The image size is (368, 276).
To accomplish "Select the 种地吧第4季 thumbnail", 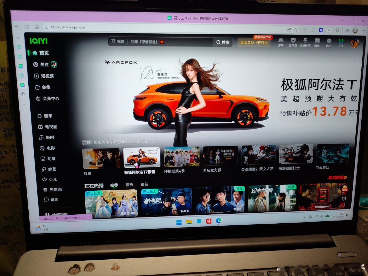I will (181, 157).
